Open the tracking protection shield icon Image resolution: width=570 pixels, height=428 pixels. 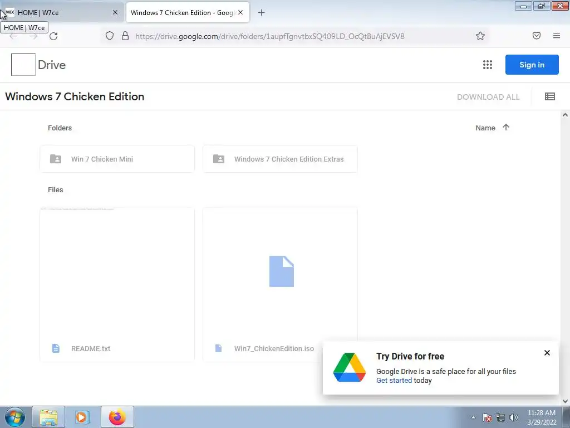(x=110, y=36)
